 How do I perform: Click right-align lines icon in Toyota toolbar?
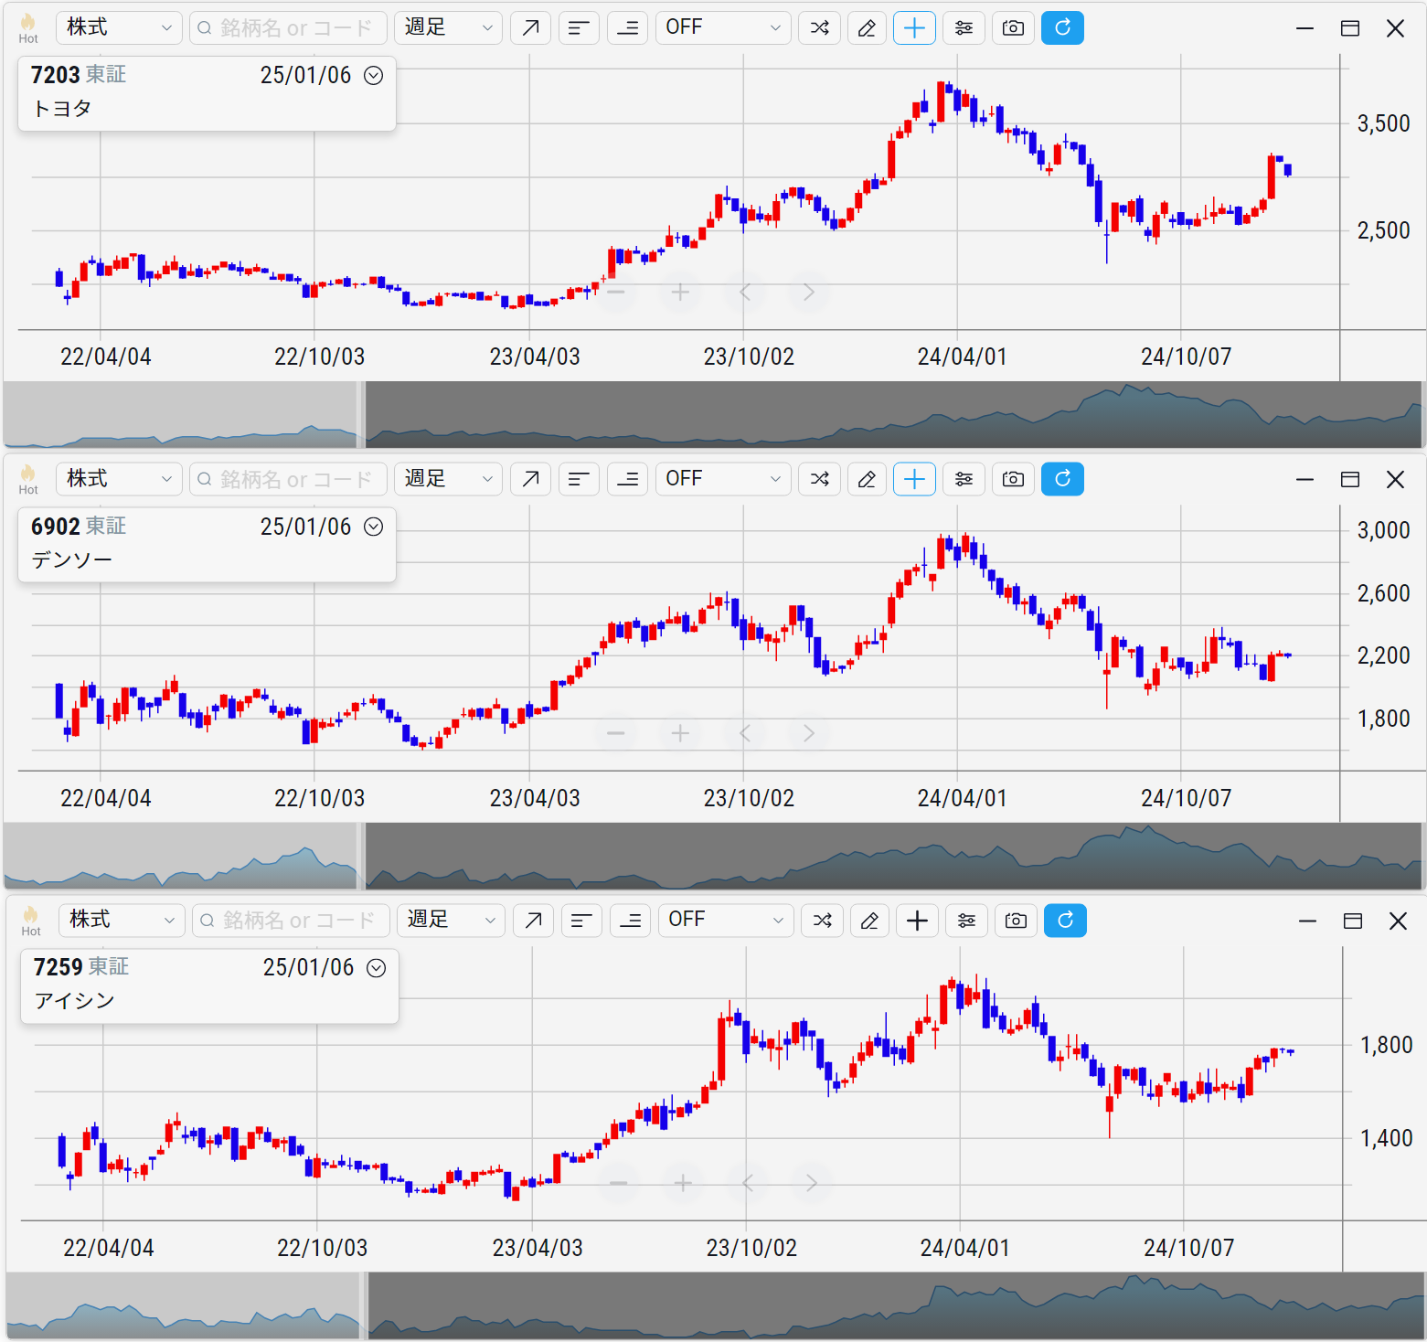627,27
